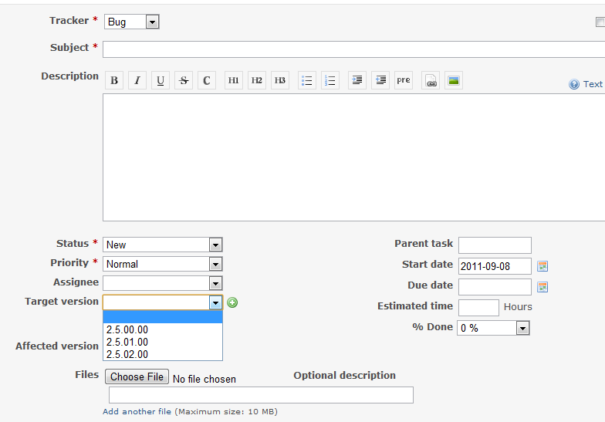Open the % Done dropdown
The height and width of the screenshot is (422, 605).
[x=494, y=328]
